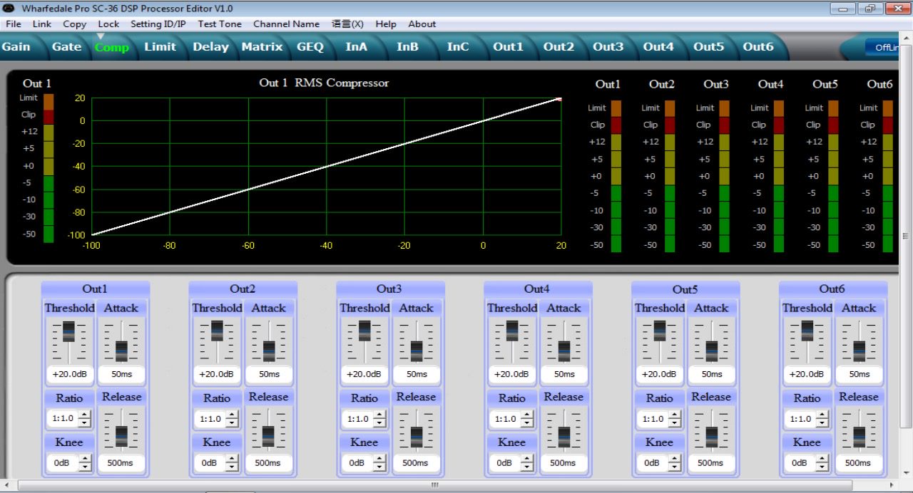Viewport: 913px width, 493px height.
Task: Switch to the Gain tab
Action: [16, 46]
